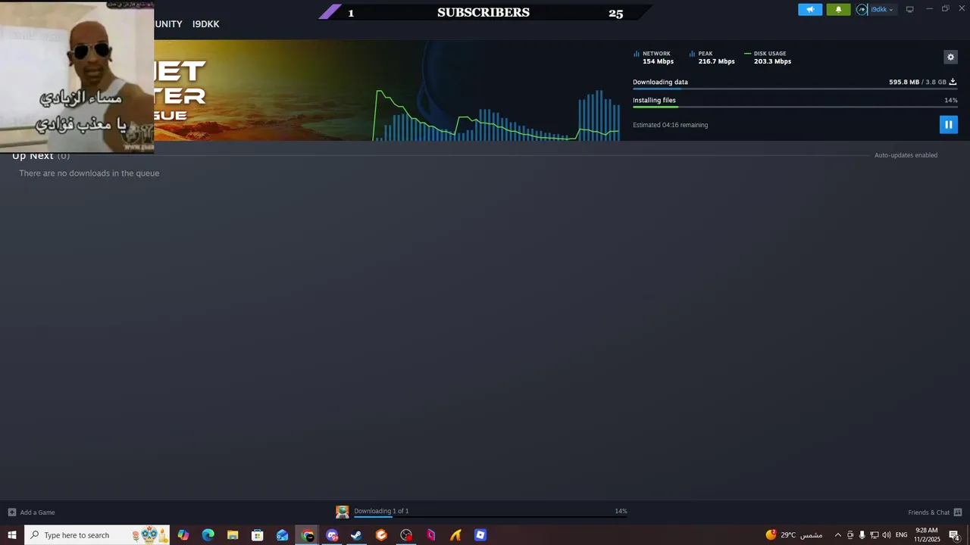The image size is (970, 545).
Task: Open Outlook mail from taskbar
Action: click(x=282, y=535)
